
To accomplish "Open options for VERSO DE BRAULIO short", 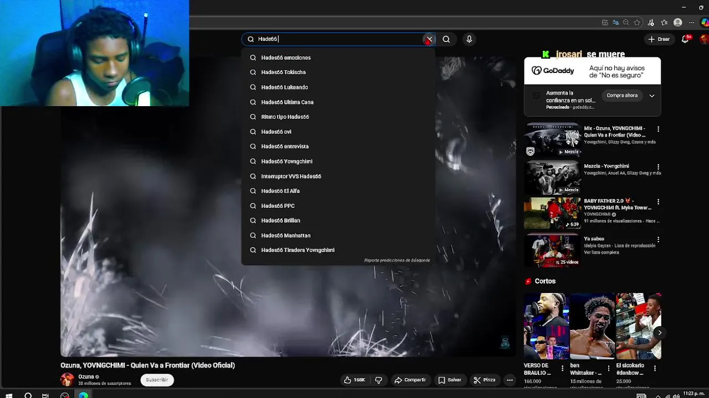I will 563,368.
